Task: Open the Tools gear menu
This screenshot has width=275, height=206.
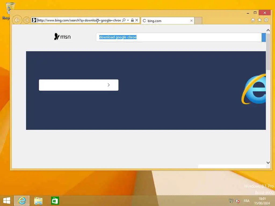Action: click(x=266, y=20)
